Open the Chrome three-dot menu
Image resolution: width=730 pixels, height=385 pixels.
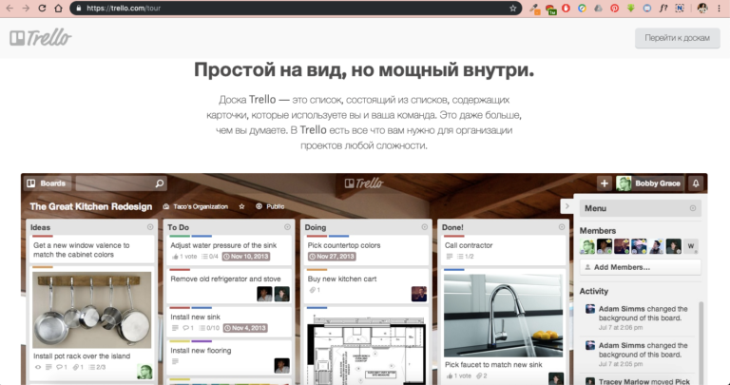(x=719, y=8)
